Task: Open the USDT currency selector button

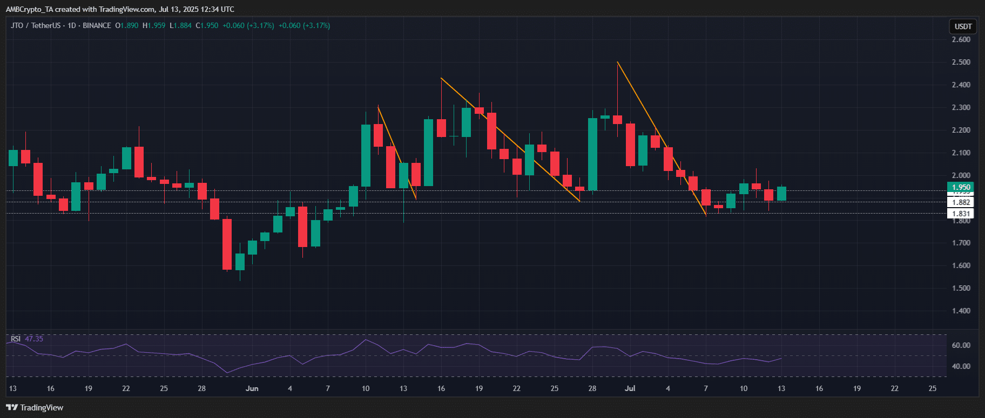Action: [963, 26]
